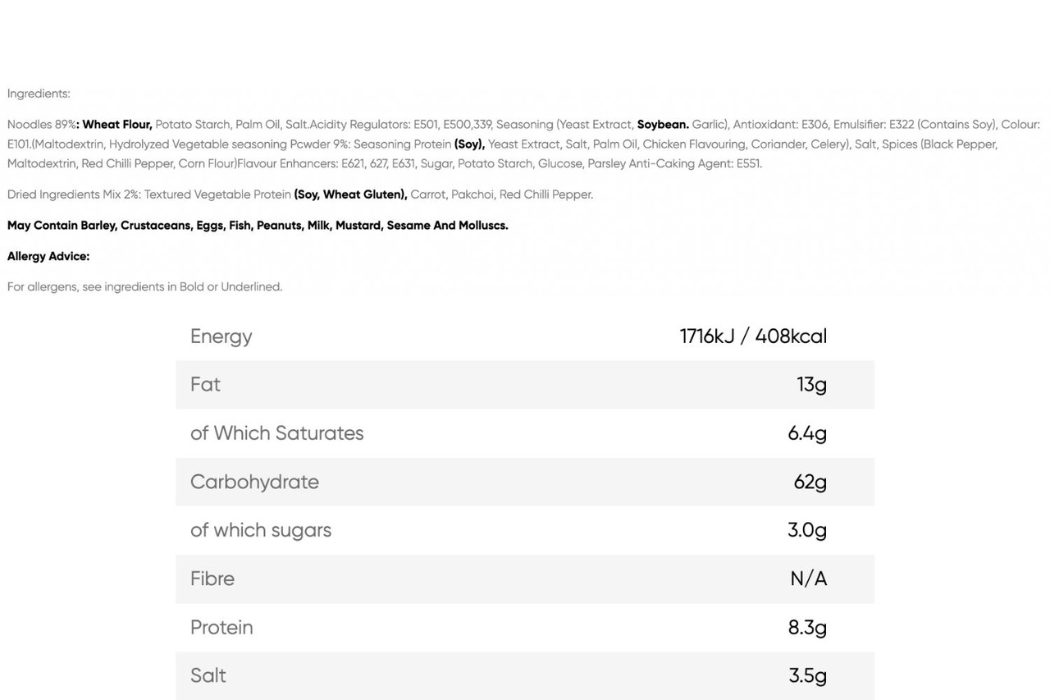Click the 3.5g salt value
This screenshot has height=700, width=1050.
[x=807, y=675]
